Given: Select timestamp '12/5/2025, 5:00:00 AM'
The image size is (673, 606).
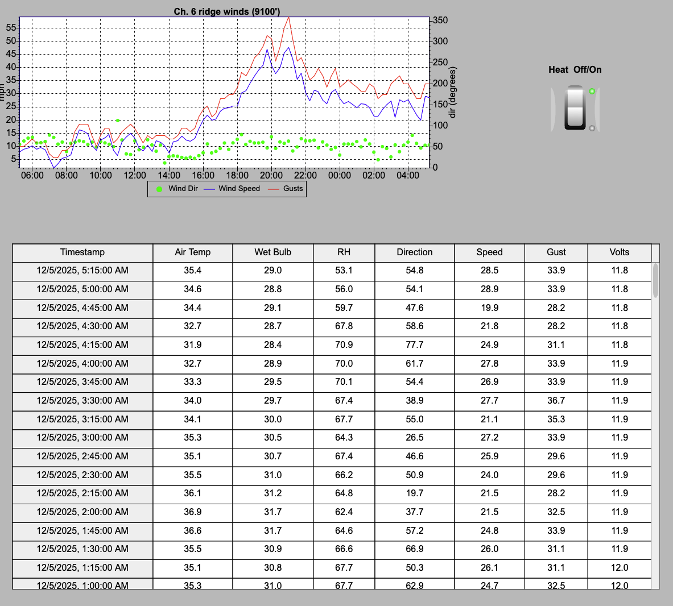Looking at the screenshot, I should click(82, 289).
